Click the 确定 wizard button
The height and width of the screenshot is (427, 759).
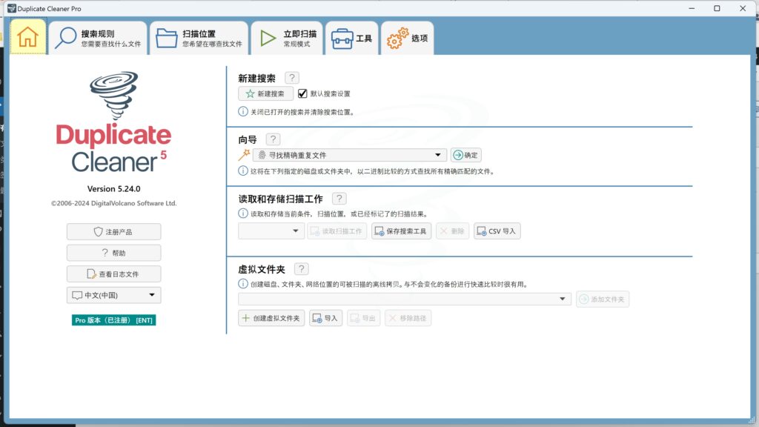click(465, 155)
